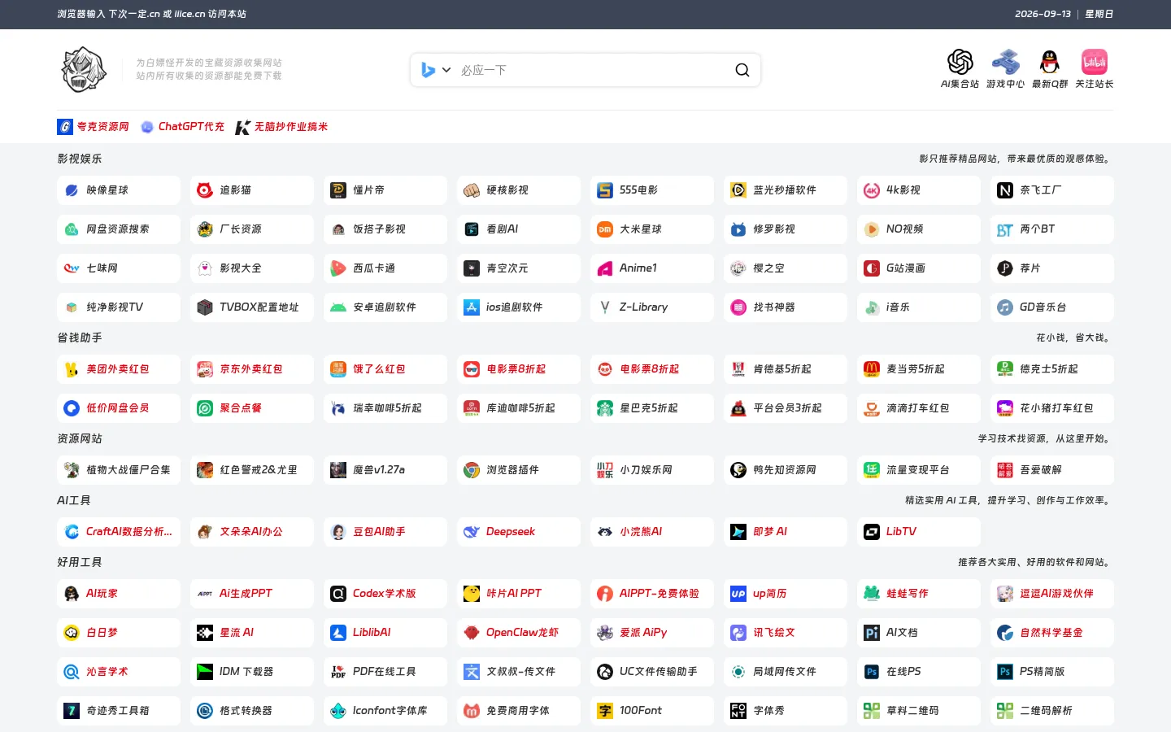Screen dimensions: 1171x732
Task: Open the 100Font card
Action: (652, 711)
